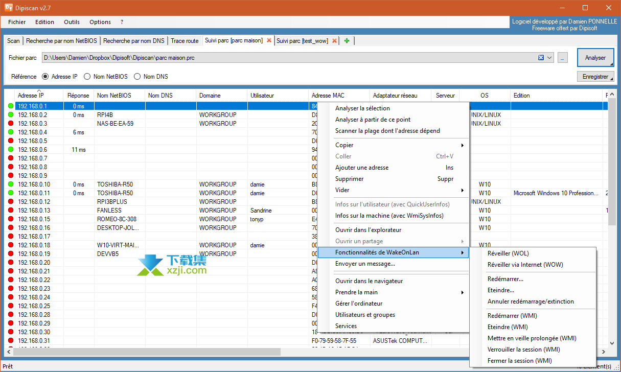
Task: Click green status dot for 192.168.0.2
Action: [11, 115]
